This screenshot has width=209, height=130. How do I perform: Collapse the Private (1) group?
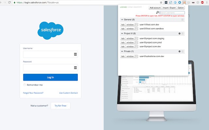[122, 51]
